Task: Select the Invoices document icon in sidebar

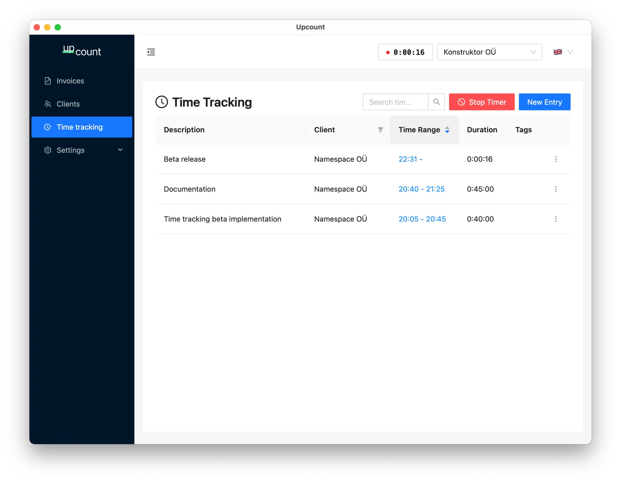Action: [x=48, y=81]
